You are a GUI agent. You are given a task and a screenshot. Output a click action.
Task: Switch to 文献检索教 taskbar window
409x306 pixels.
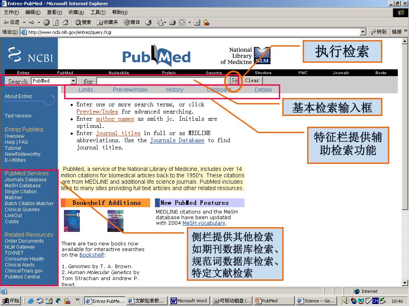pyautogui.click(x=147, y=301)
